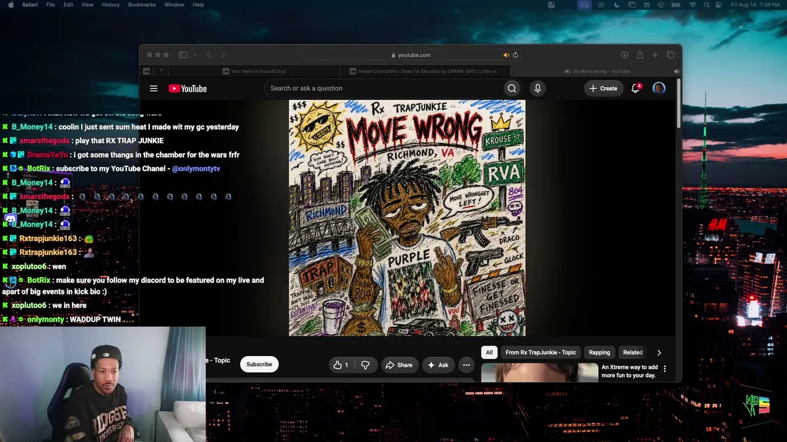This screenshot has width=787, height=442.
Task: Filter by From Rx TrapJunkie - Topic
Action: coord(540,352)
